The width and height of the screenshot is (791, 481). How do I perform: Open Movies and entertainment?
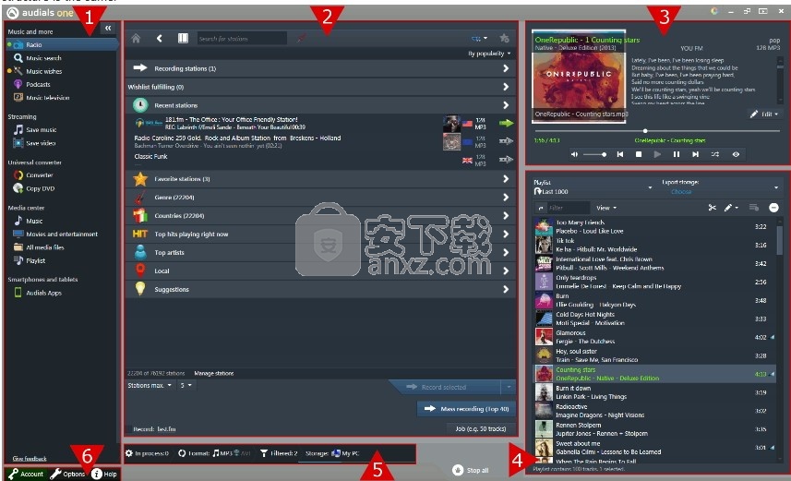pos(62,234)
